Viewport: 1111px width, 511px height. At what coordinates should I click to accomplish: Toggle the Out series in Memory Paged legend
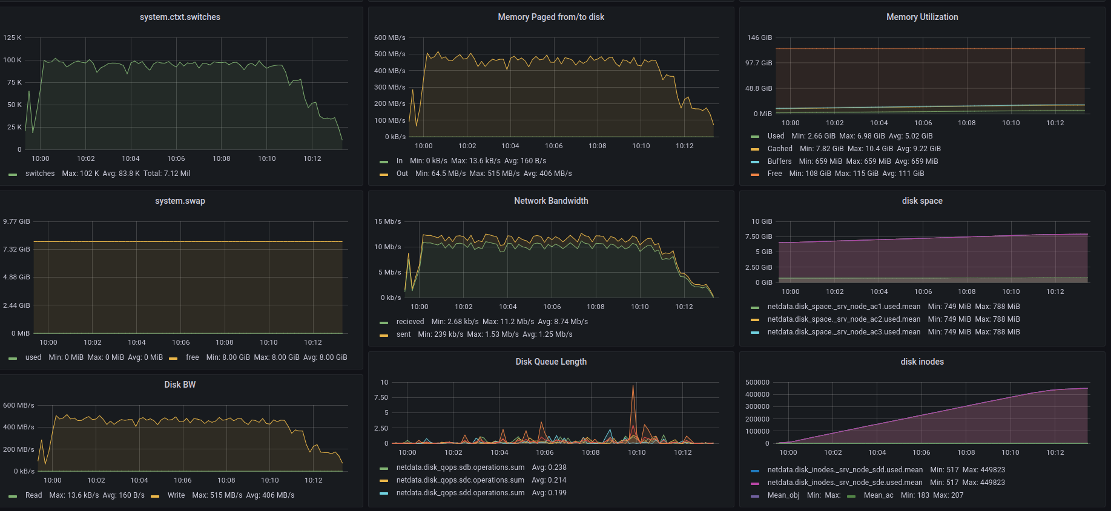[402, 174]
